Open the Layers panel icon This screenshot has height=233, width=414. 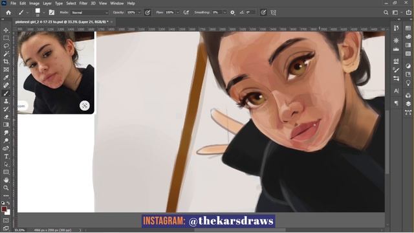click(x=408, y=104)
